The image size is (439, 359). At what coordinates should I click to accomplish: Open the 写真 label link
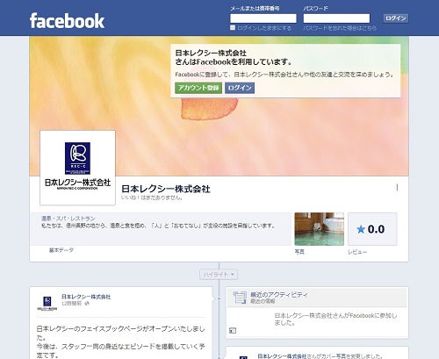click(299, 252)
